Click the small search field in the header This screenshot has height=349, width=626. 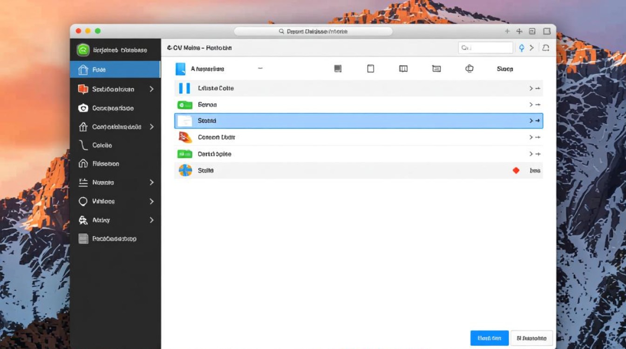[x=485, y=47]
